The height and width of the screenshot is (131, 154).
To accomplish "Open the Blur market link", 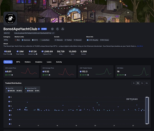I will coord(18,40).
